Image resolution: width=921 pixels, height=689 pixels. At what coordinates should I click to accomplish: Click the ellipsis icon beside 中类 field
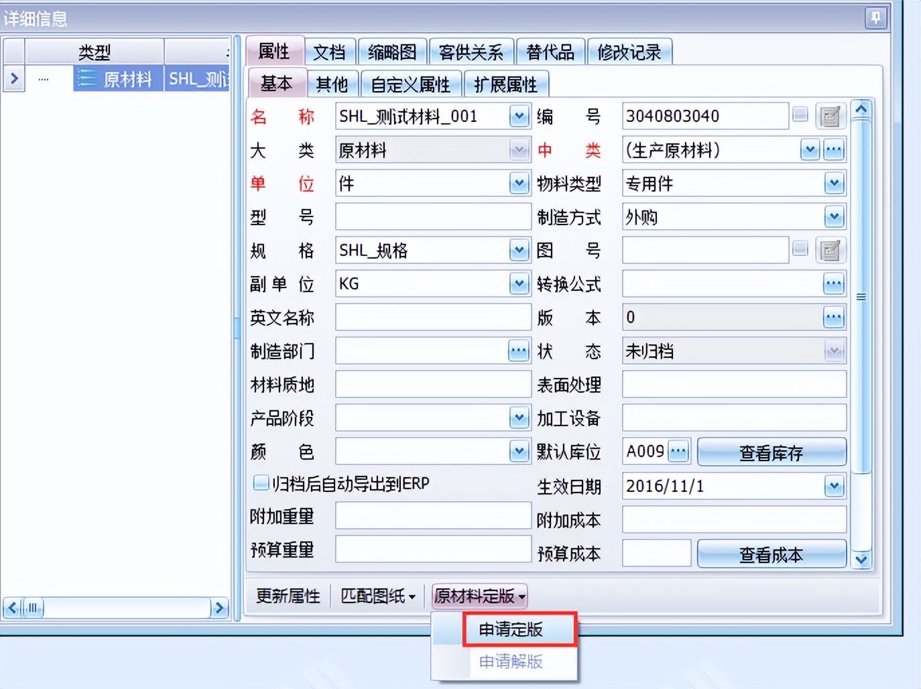tap(833, 149)
